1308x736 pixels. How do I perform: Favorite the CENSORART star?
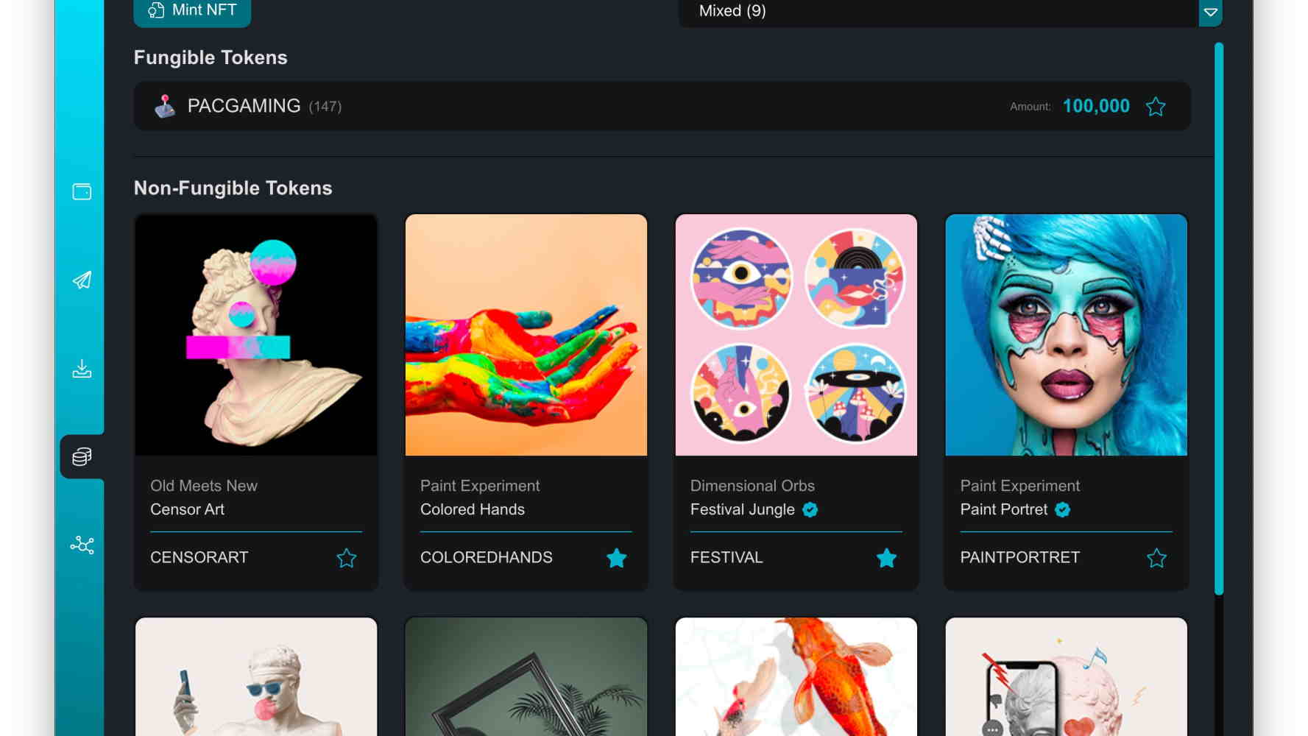[x=347, y=558]
